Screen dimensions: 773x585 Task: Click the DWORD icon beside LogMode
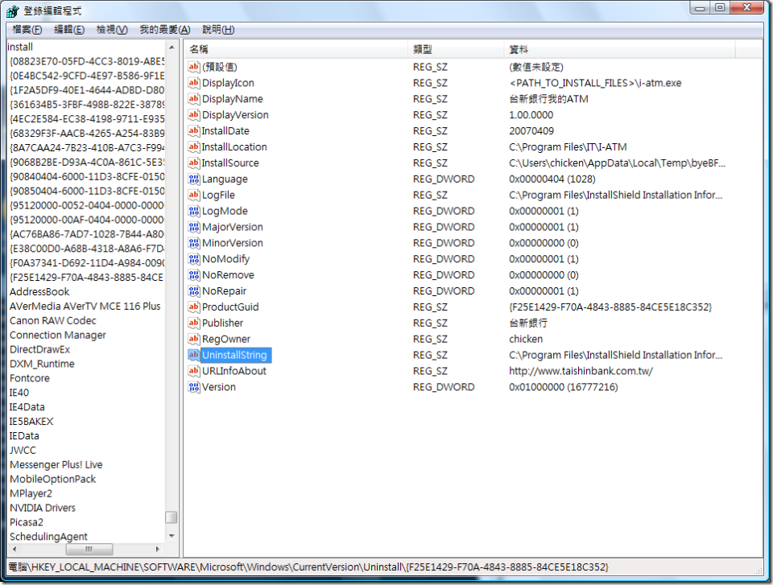[192, 211]
